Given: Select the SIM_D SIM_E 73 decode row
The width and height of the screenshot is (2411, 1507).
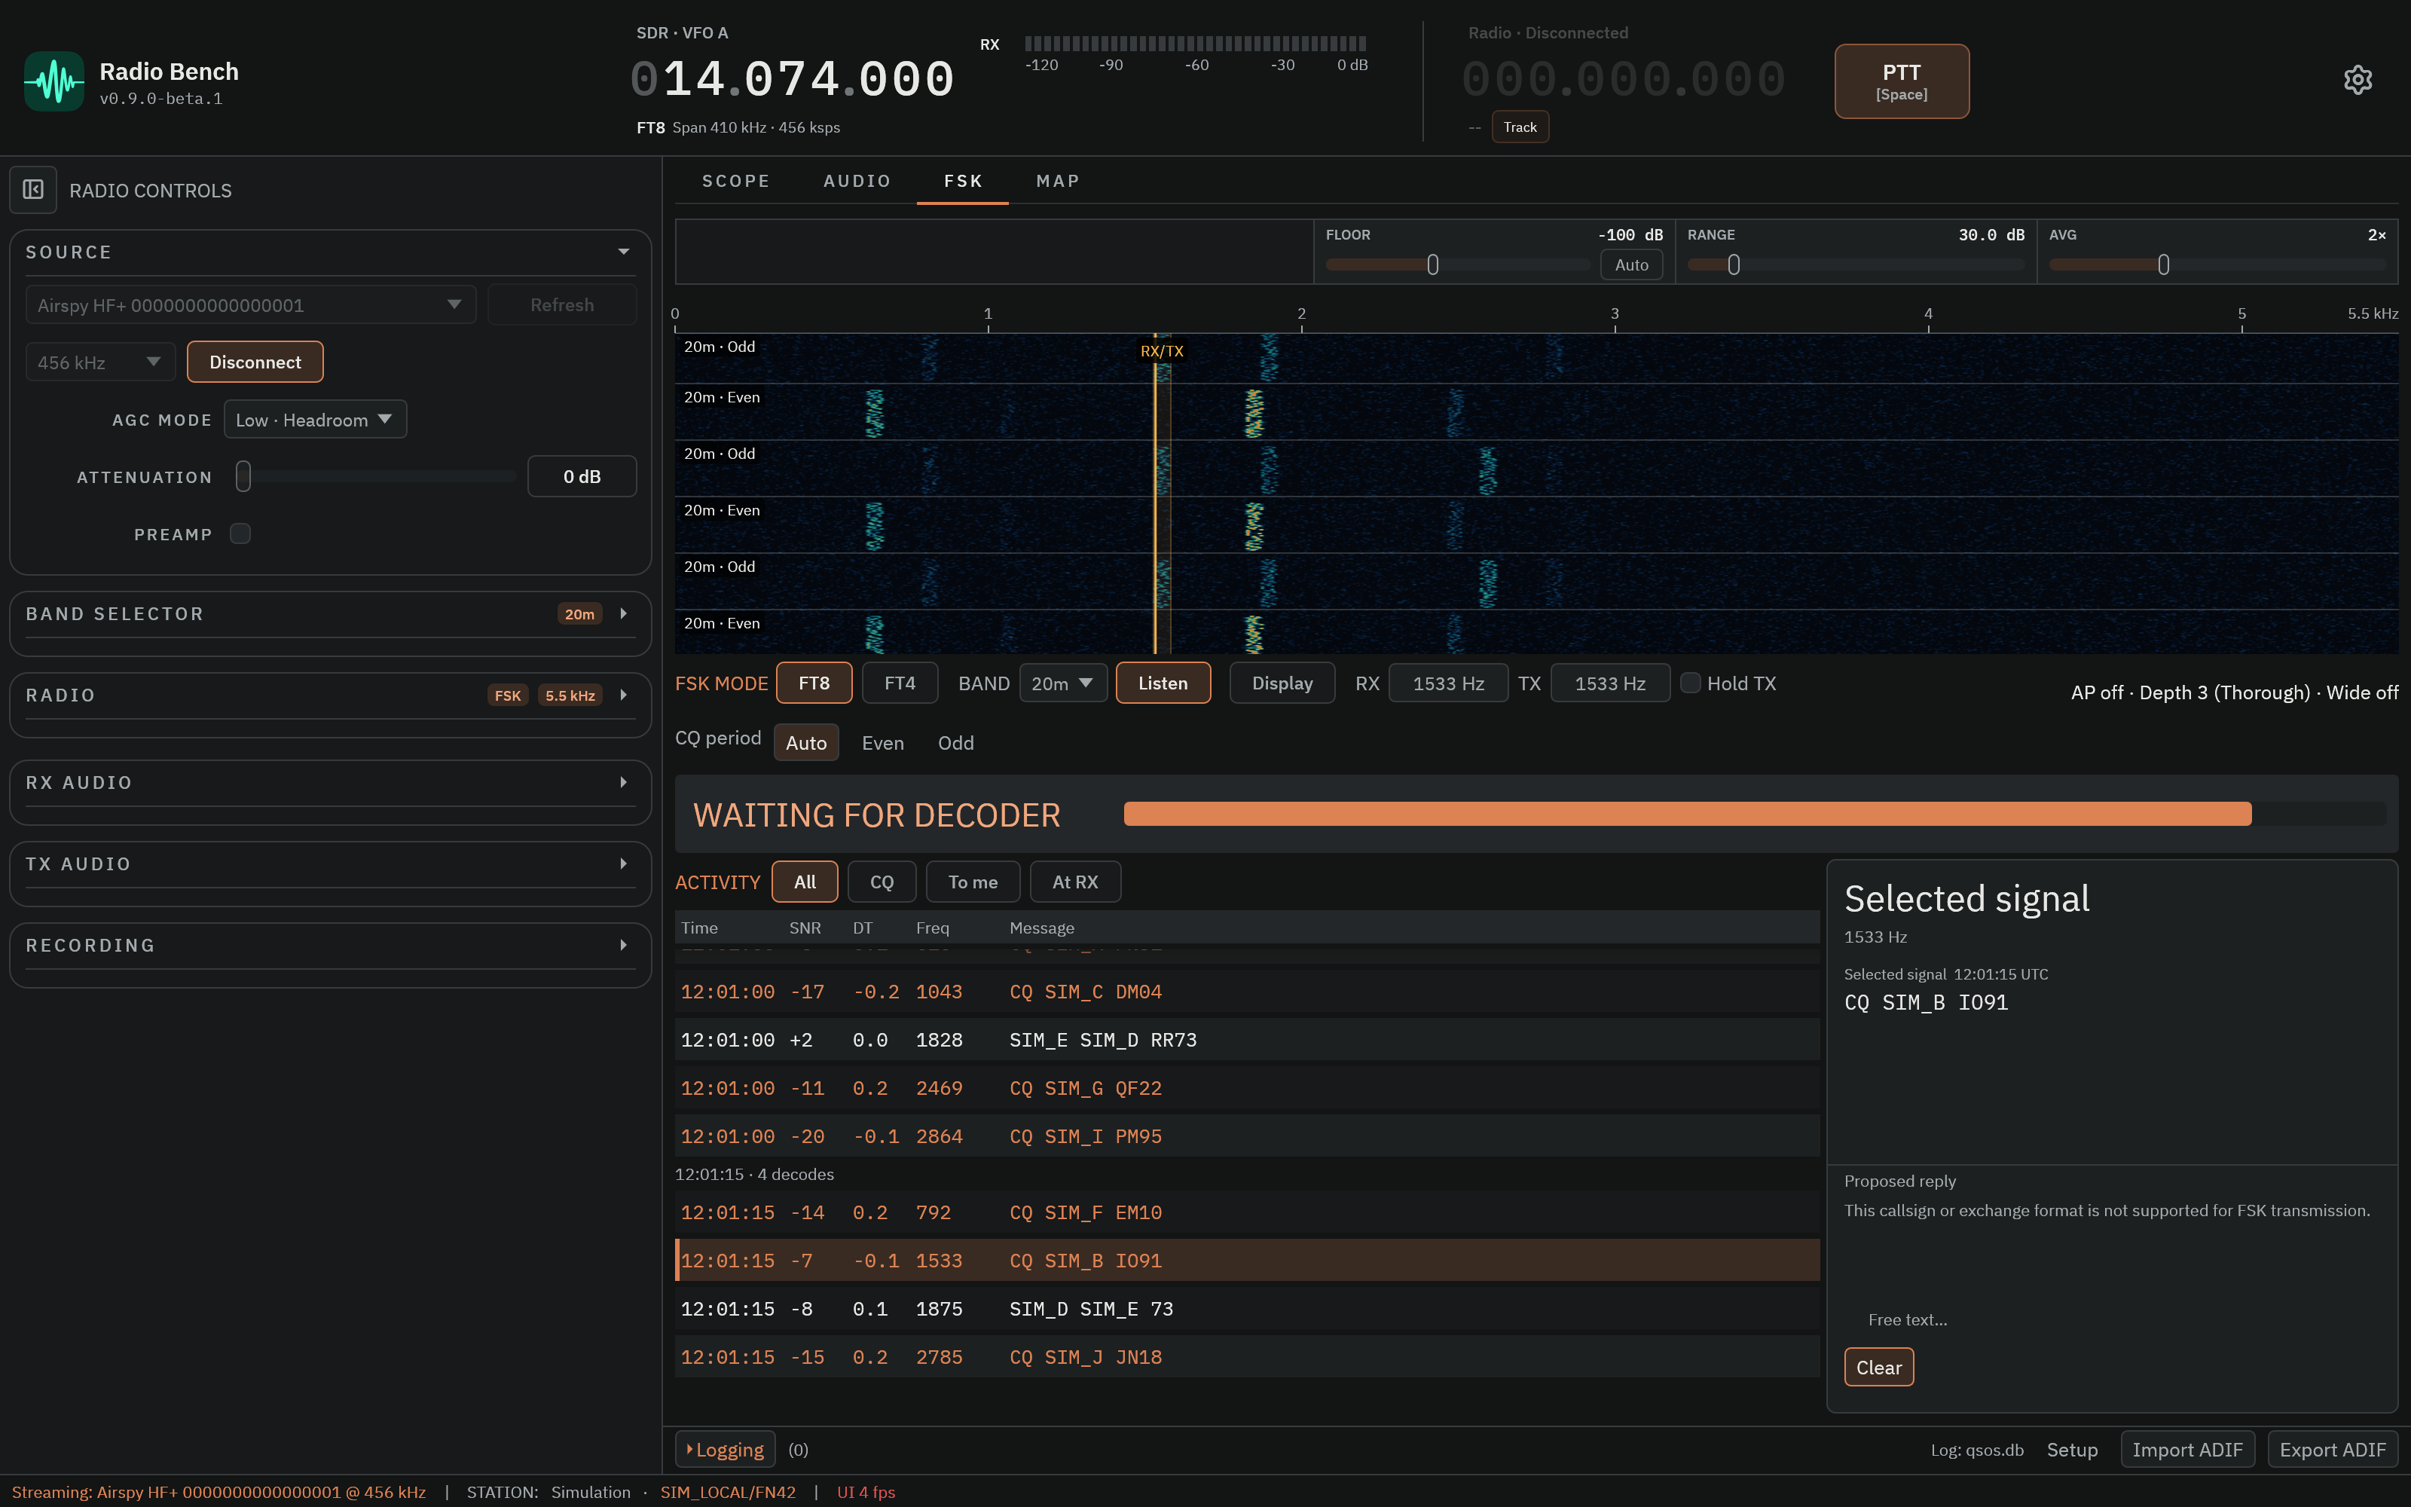Looking at the screenshot, I should (1248, 1309).
